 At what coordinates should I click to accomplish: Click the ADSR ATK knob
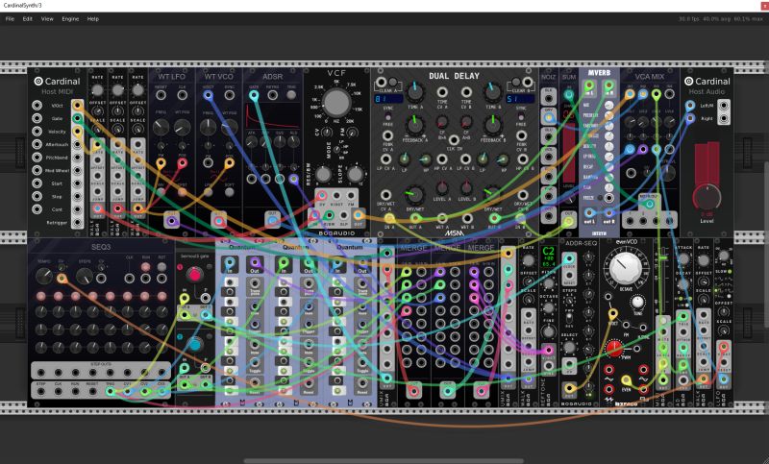point(252,142)
